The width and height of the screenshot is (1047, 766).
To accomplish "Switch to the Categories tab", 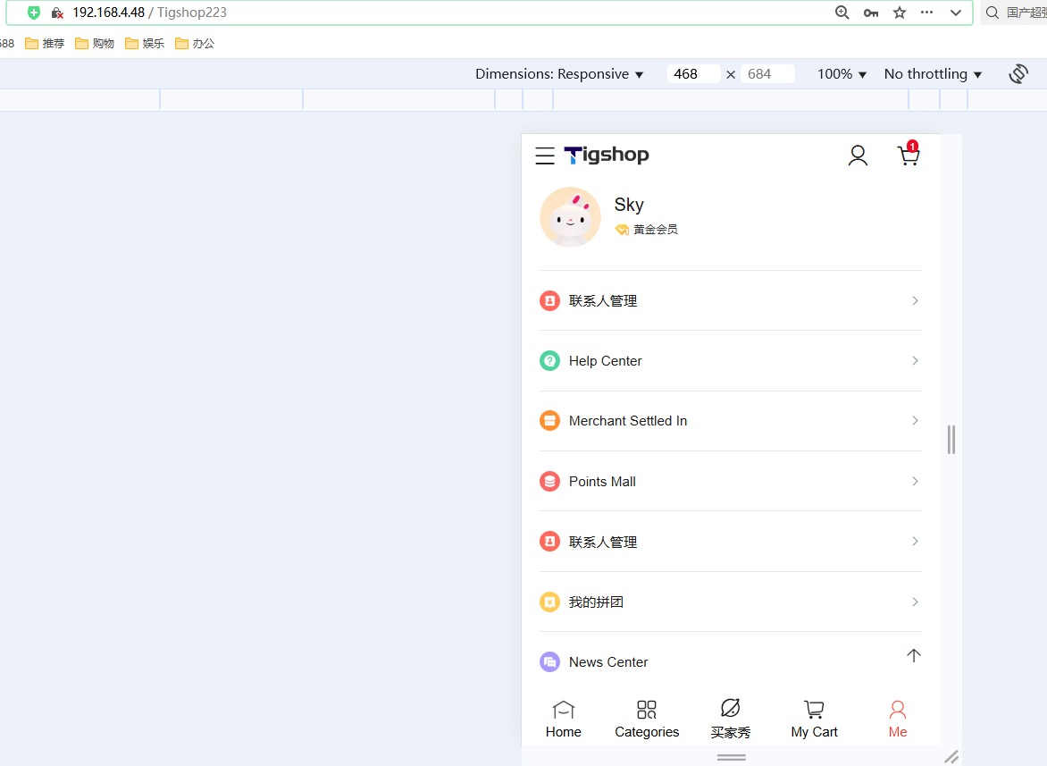I will point(647,720).
